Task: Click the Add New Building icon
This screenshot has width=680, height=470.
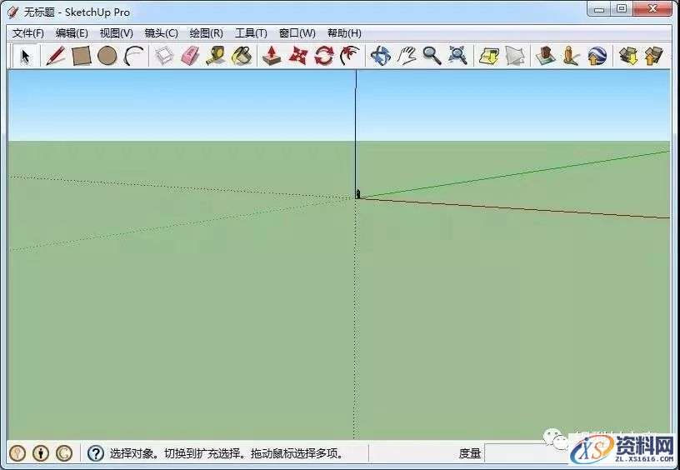Action: (x=546, y=56)
